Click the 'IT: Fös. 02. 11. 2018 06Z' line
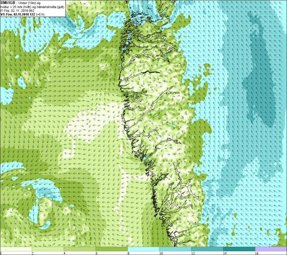 [x=18, y=11]
